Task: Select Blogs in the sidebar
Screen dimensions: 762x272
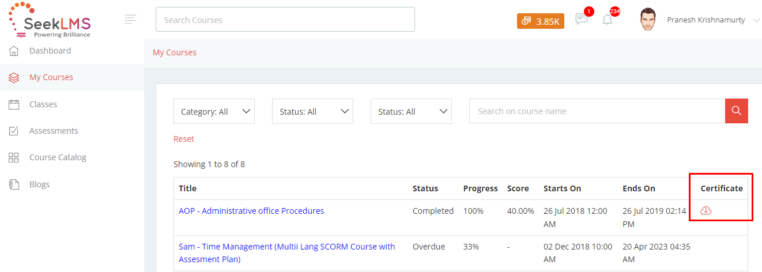Action: pos(40,184)
